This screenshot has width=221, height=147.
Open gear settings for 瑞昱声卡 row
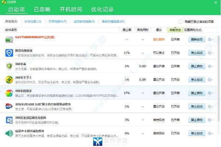210,133
